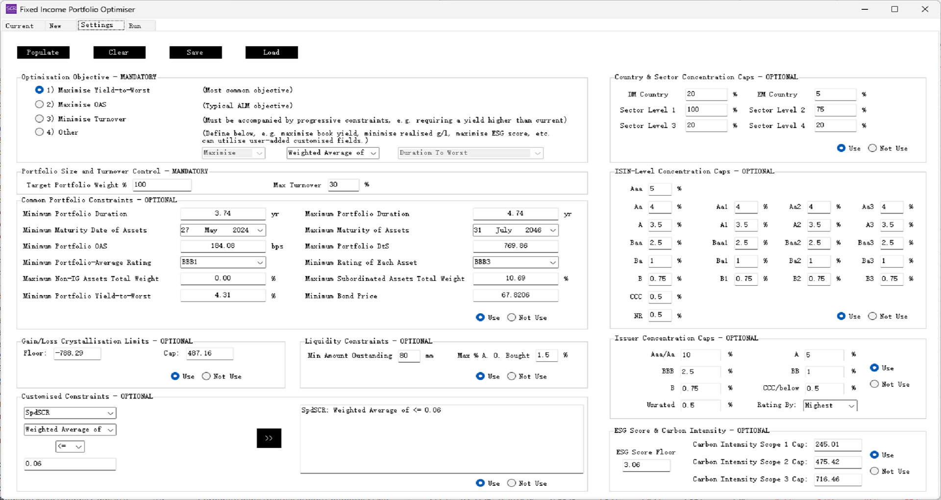Image resolution: width=941 pixels, height=500 pixels.
Task: Choose Not Use for Liquidity Constraints
Action: pyautogui.click(x=512, y=376)
